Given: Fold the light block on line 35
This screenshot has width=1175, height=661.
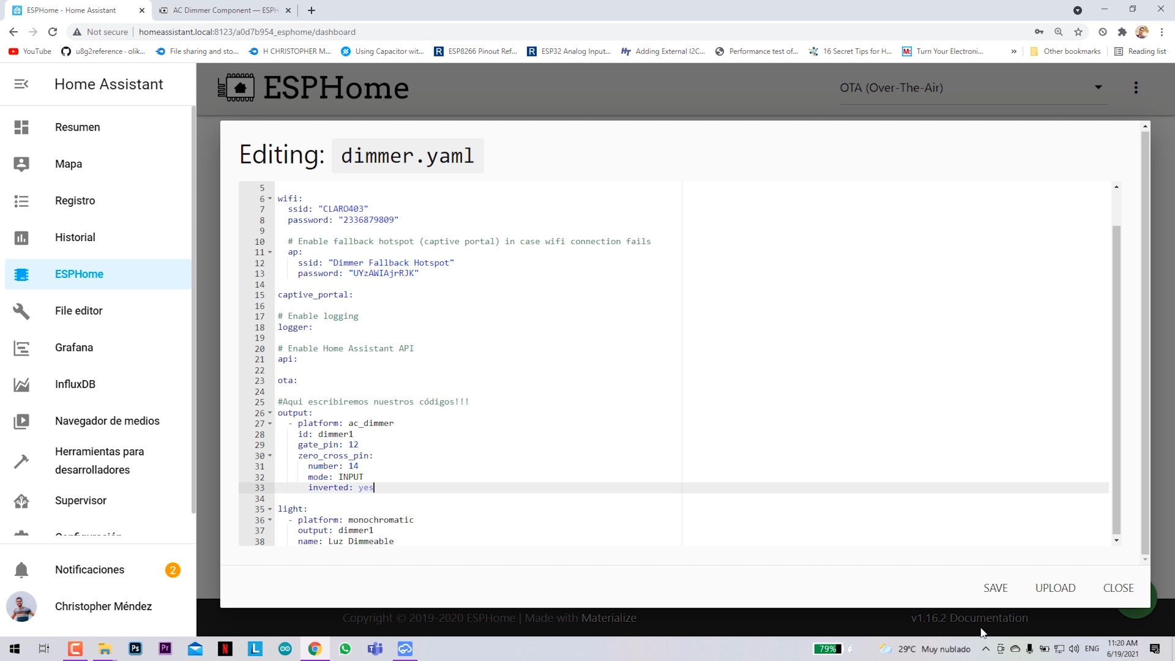Looking at the screenshot, I should pyautogui.click(x=270, y=509).
